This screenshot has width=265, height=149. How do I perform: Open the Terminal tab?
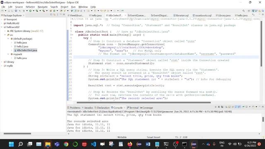[x=132, y=108]
